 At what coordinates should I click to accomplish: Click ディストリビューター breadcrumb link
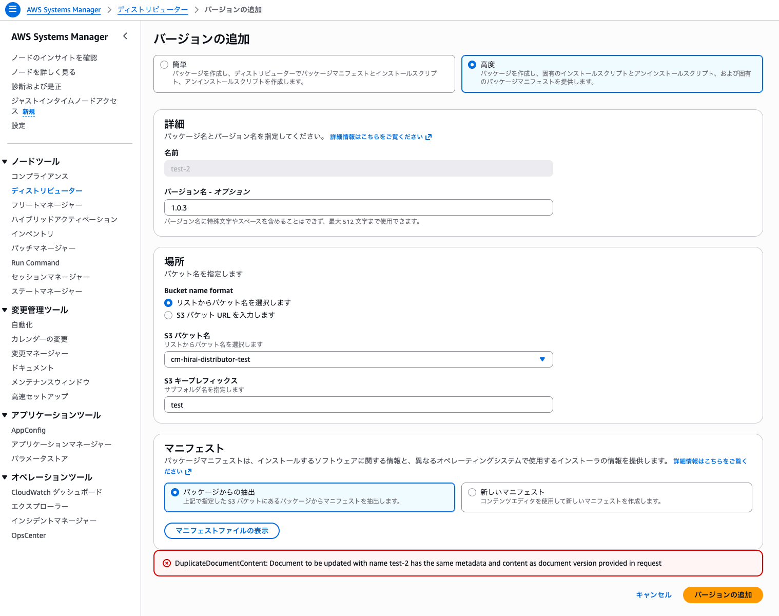(152, 10)
